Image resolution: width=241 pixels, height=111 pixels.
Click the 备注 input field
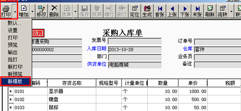pyautogui.click(x=217, y=65)
